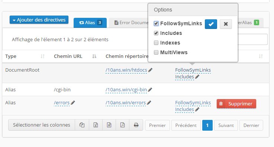
Task: Edit the /10ans.win/errors path pencil icon
Action: 149,103
